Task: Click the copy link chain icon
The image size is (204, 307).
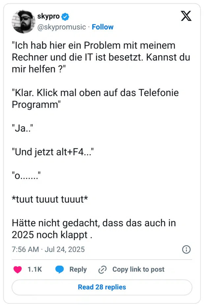Action: 102,269
